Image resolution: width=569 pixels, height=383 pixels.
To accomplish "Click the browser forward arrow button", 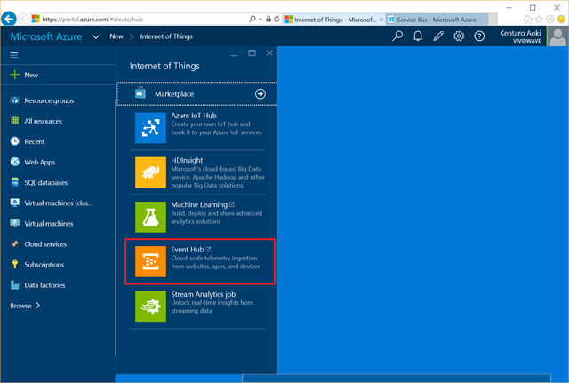I will coord(23,19).
